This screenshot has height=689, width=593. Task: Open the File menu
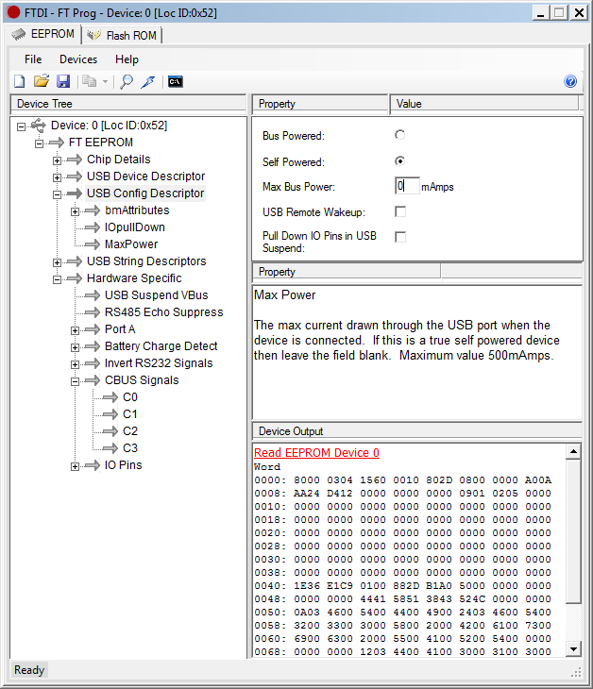pos(33,59)
